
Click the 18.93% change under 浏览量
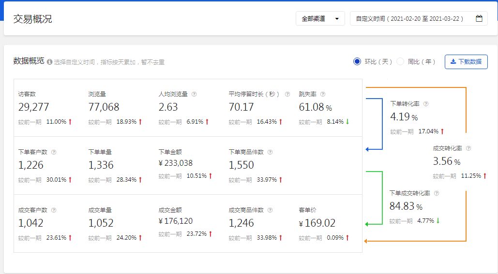pyautogui.click(x=129, y=122)
